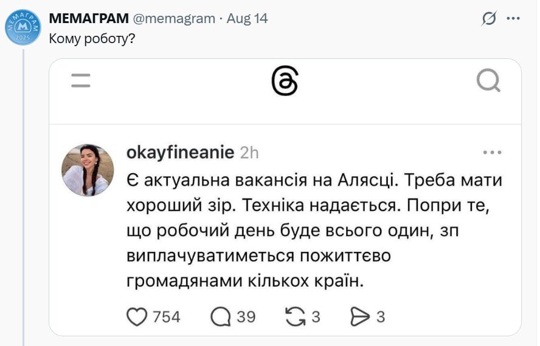This screenshot has width=540, height=346.
Task: Click the share paper-plane icon
Action: pyautogui.click(x=361, y=316)
